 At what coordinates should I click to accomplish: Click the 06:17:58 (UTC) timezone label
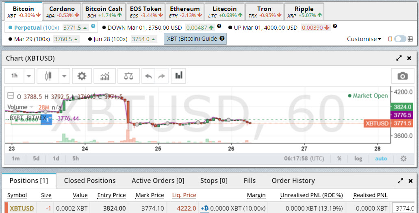coord(304,159)
